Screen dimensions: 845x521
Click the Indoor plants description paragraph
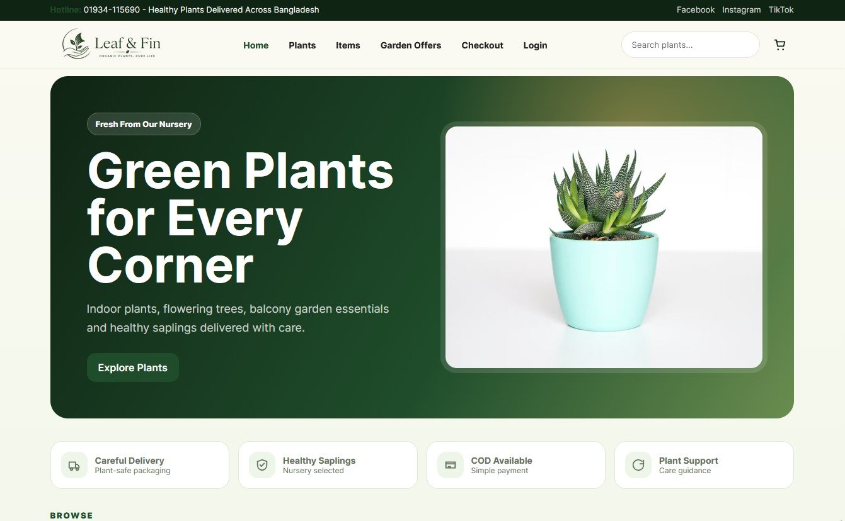(238, 318)
